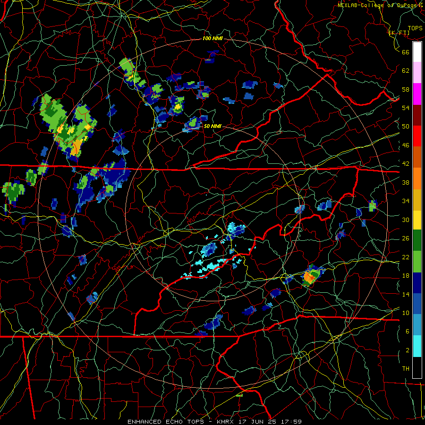The height and width of the screenshot is (425, 425).
Task: Click the 50 value on the legend
Action: click(406, 127)
